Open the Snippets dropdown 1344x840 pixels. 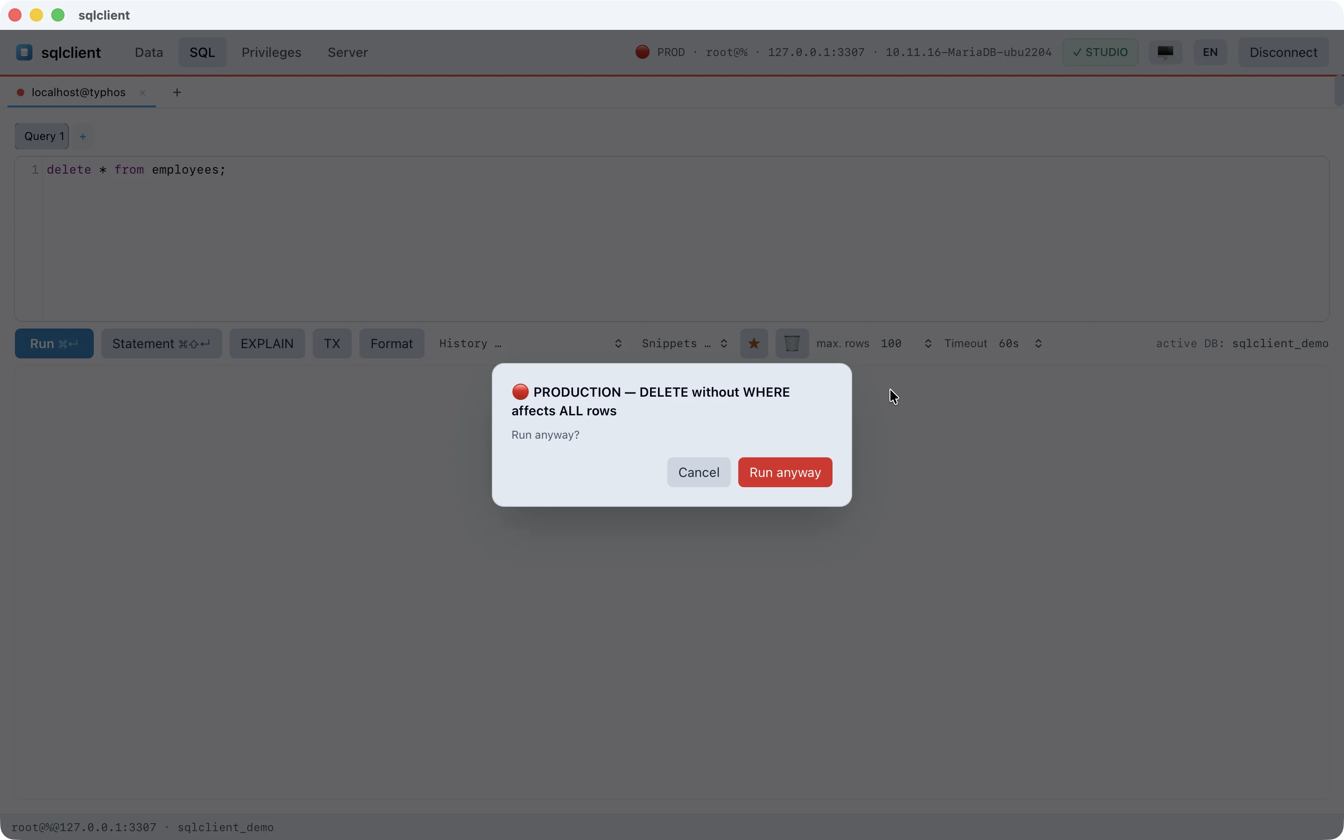685,343
